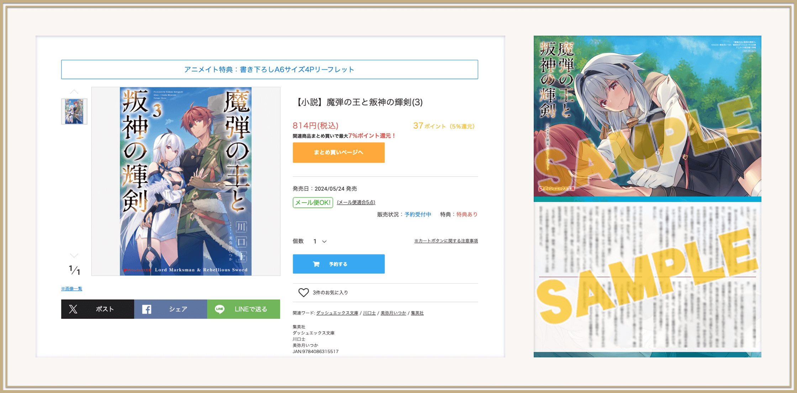
Task: Open the メール便適合5点 details link
Action: click(356, 202)
